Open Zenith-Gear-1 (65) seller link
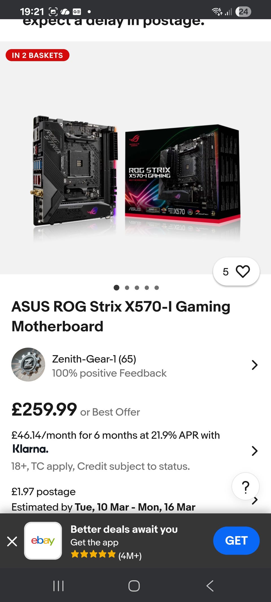Viewport: 271px width, 602px height. click(x=94, y=359)
